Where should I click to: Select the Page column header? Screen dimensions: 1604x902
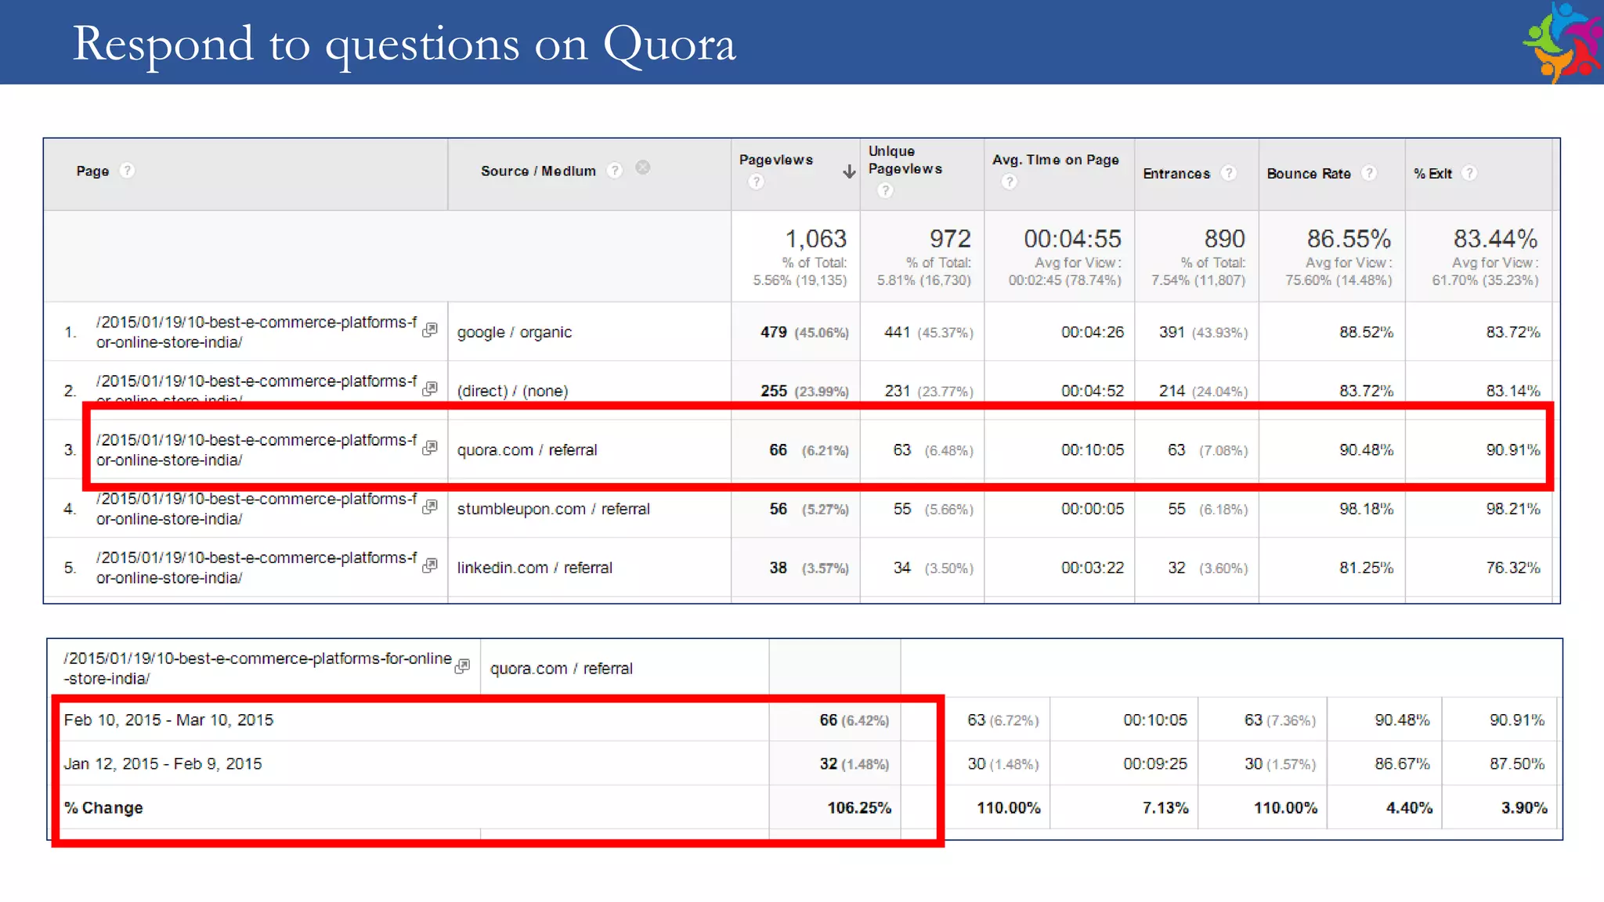(92, 171)
